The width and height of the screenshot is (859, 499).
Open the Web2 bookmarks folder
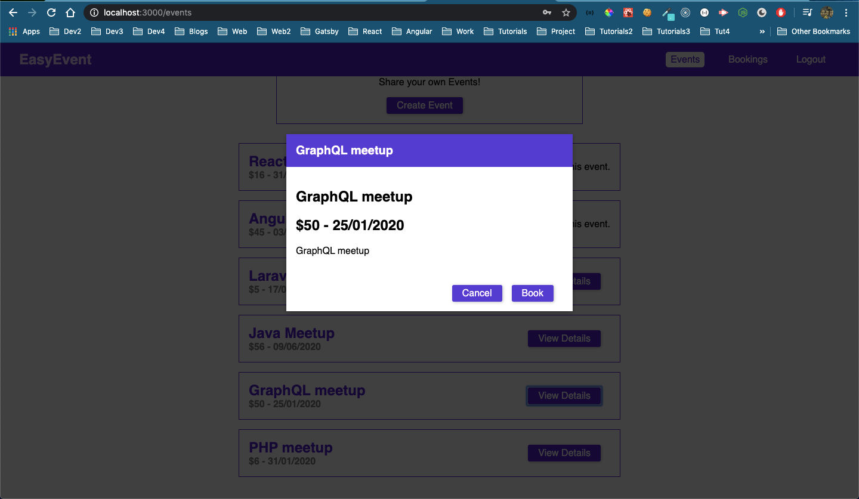point(274,32)
